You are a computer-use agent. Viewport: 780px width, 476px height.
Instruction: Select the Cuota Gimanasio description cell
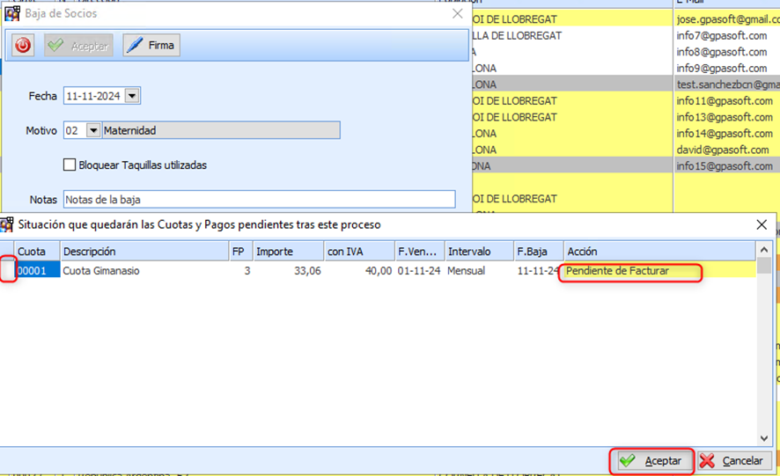pos(143,271)
